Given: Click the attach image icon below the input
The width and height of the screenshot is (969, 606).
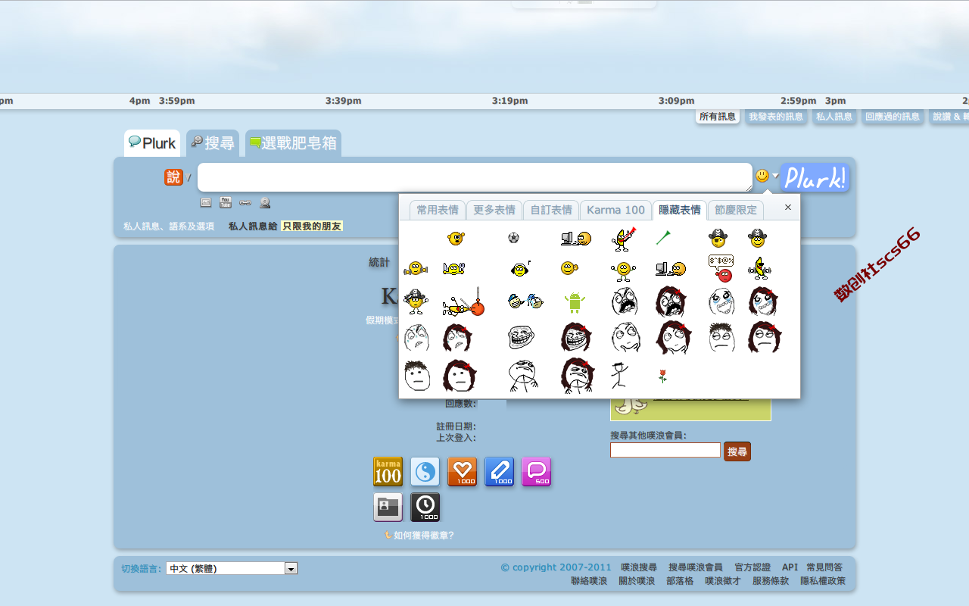Looking at the screenshot, I should [206, 202].
